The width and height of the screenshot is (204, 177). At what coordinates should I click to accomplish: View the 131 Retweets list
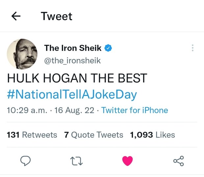(32, 135)
